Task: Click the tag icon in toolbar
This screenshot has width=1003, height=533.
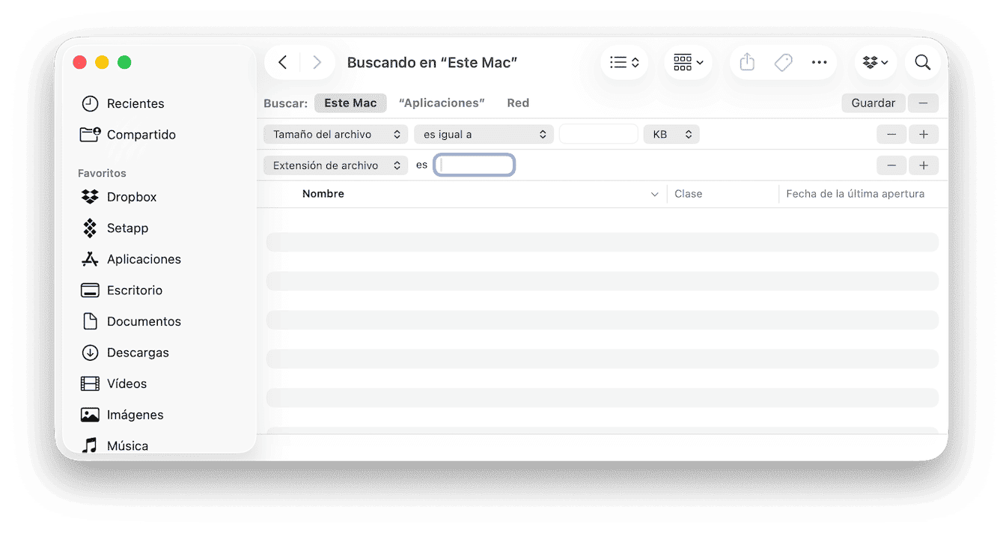Action: coord(783,63)
